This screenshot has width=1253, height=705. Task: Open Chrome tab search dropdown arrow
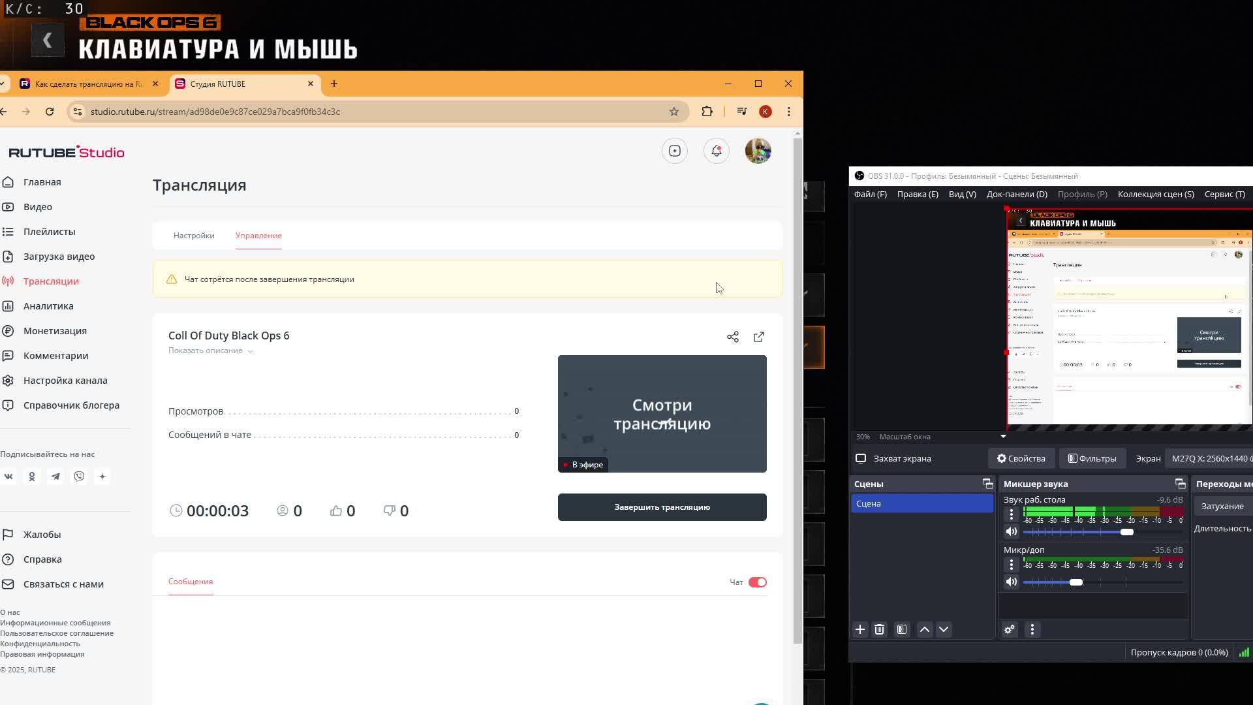coord(3,84)
